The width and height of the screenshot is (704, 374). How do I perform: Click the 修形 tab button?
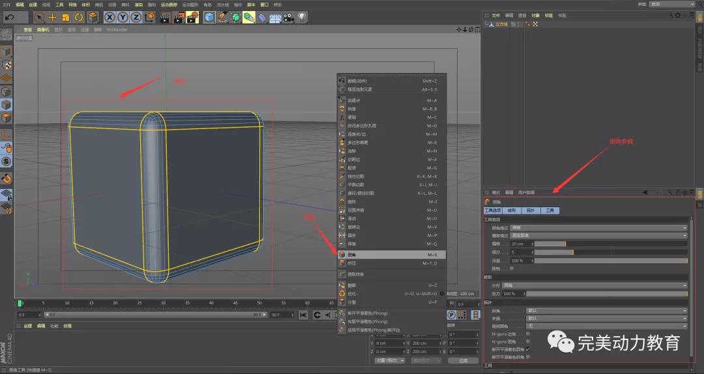(x=512, y=210)
